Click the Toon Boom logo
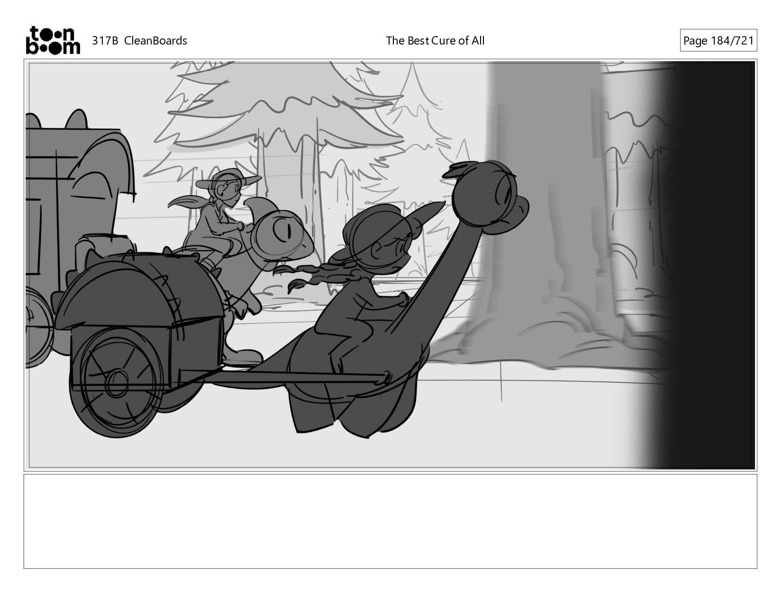782x604 pixels. pyautogui.click(x=53, y=40)
